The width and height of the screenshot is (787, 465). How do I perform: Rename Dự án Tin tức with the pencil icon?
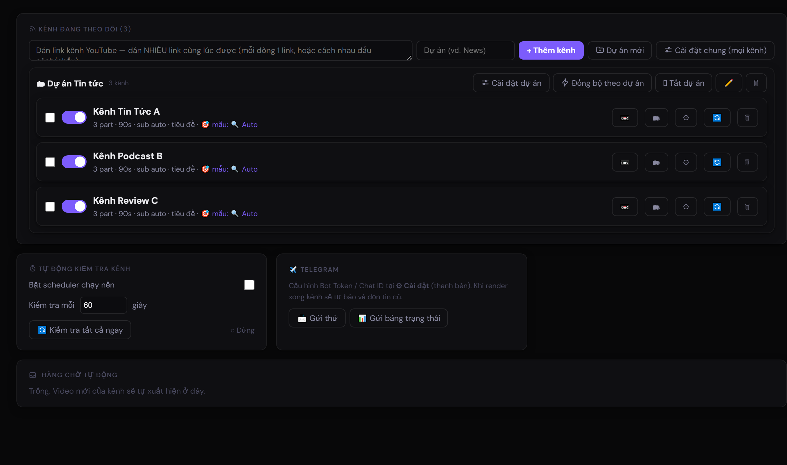[729, 83]
